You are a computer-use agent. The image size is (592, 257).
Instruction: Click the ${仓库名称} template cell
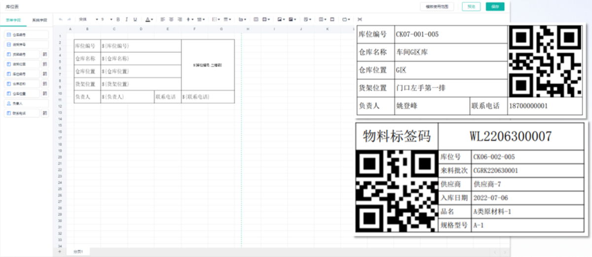coord(141,59)
